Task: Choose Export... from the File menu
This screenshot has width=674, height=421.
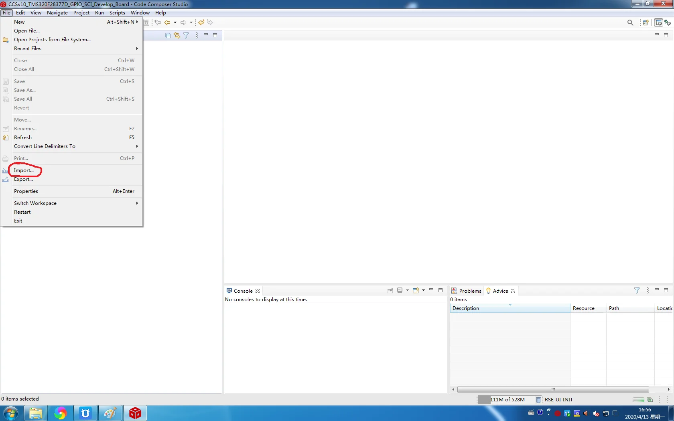Action: point(72,179)
